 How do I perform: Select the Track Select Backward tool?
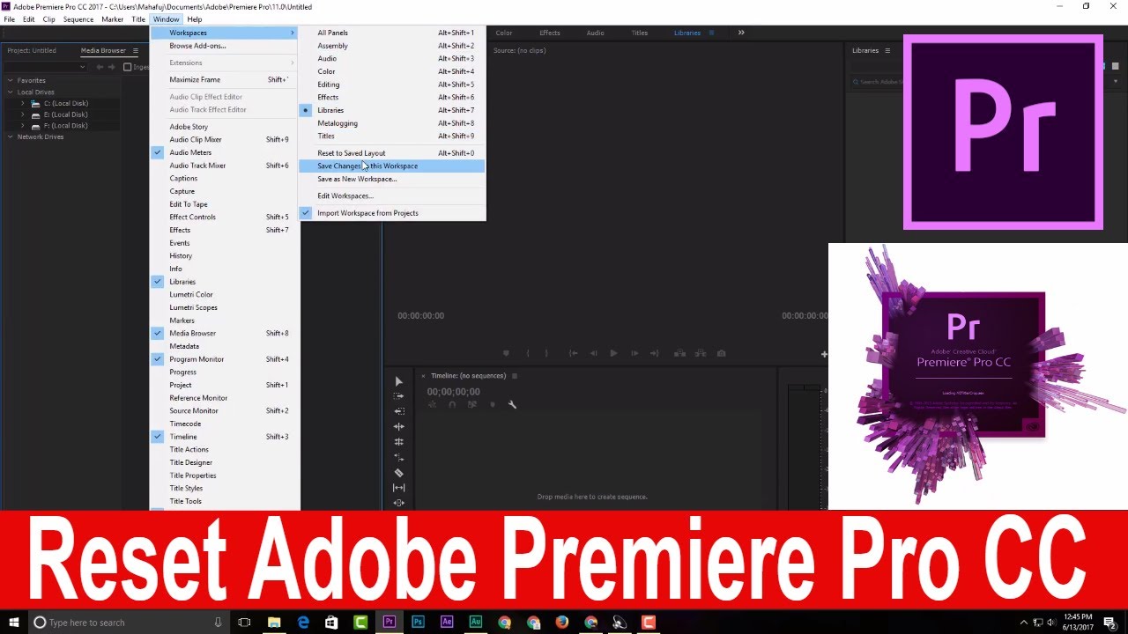[x=398, y=411]
